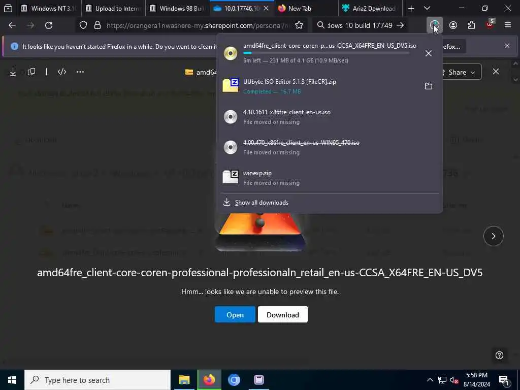Viewport: 520px width, 390px height.
Task: Bookmark this page with the star icon
Action: click(299, 25)
